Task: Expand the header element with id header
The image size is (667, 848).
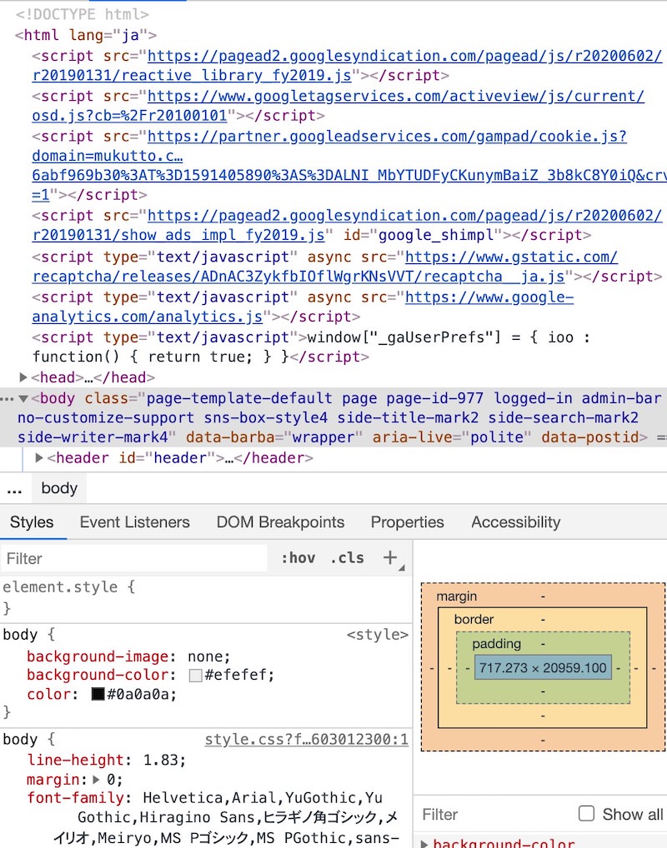Action: tap(39, 457)
